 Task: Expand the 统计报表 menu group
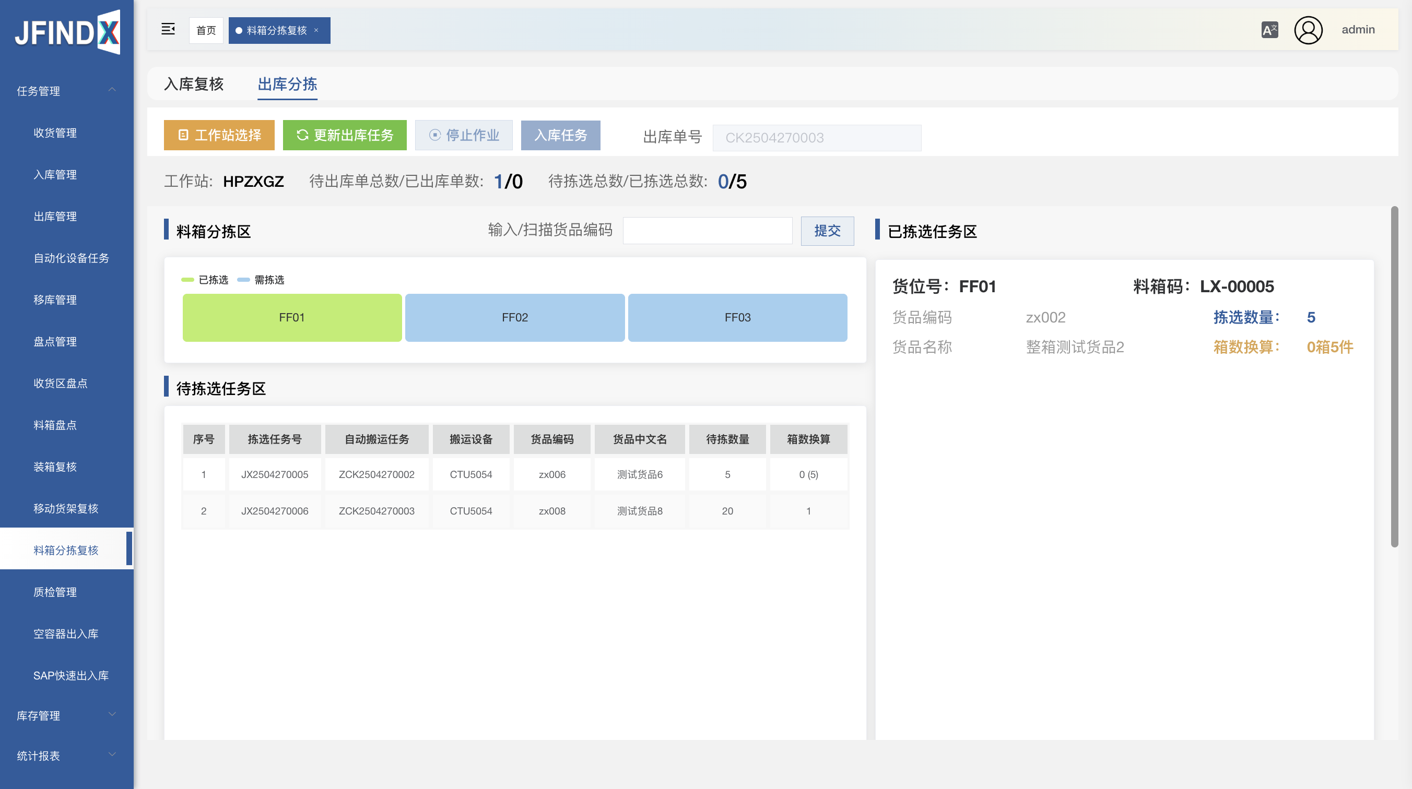pos(66,756)
